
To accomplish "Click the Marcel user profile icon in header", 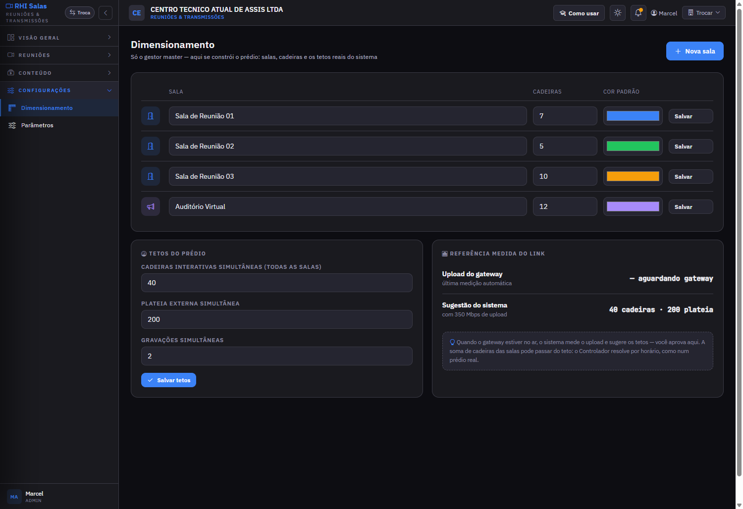I will tap(654, 13).
